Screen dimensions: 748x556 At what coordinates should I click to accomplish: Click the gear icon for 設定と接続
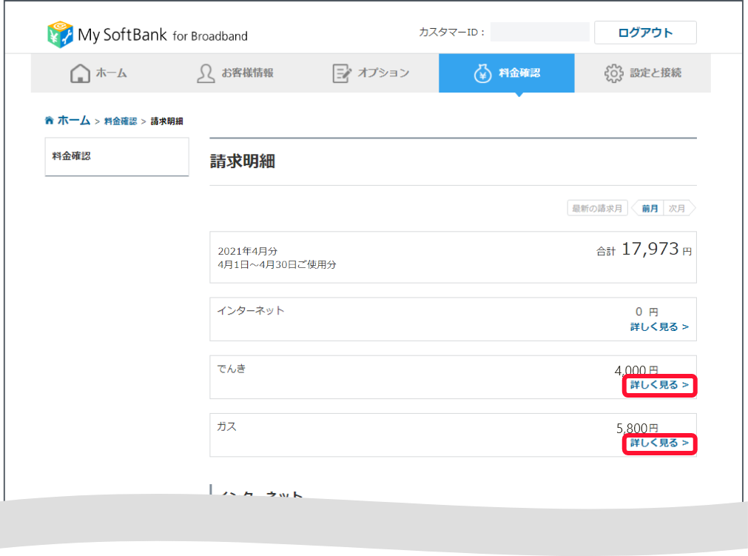pos(613,73)
